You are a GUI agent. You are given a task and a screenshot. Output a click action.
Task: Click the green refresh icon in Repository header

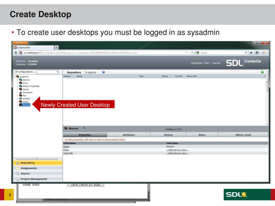(x=262, y=72)
